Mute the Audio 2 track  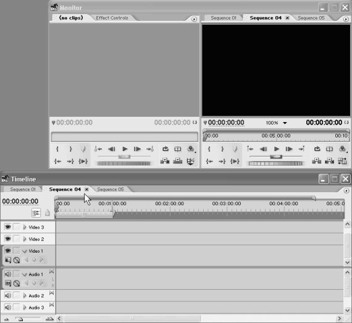click(x=8, y=295)
